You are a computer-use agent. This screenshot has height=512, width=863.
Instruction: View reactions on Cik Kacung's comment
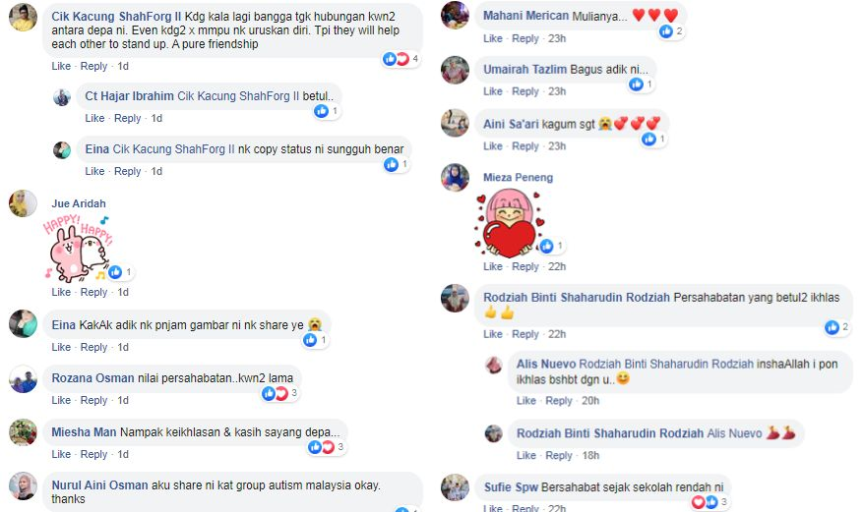click(401, 59)
